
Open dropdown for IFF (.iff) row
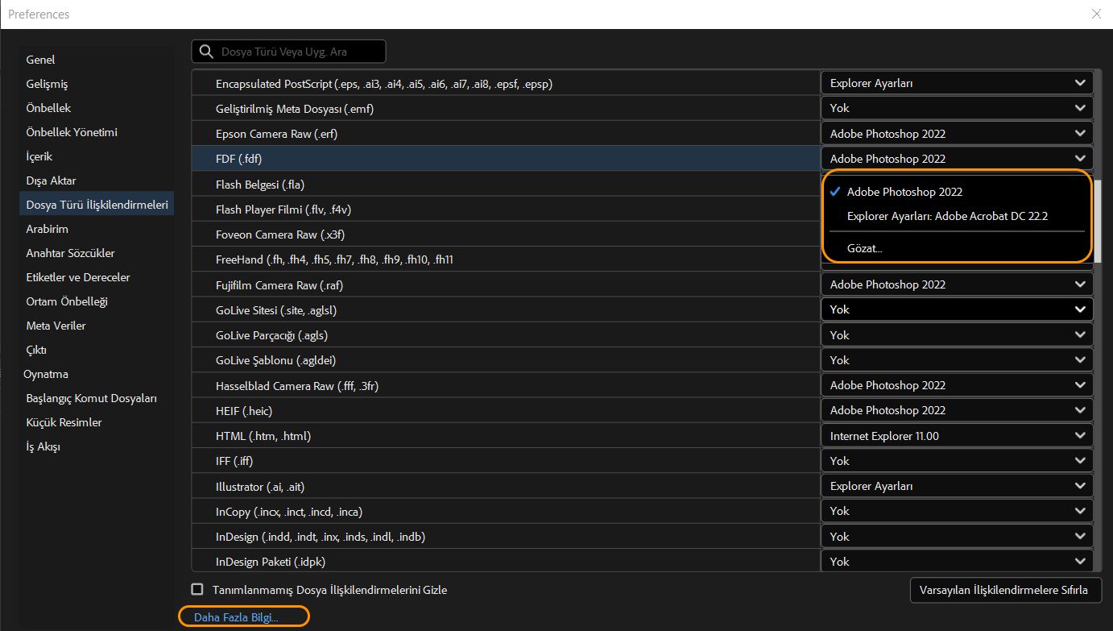[x=958, y=461]
